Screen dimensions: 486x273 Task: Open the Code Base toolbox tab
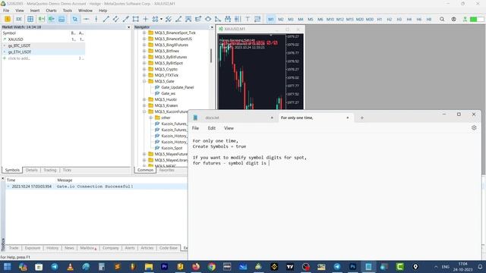169,248
